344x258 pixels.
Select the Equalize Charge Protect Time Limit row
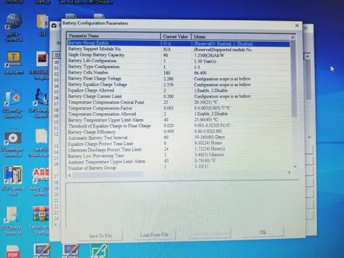(179, 144)
